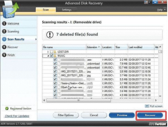Click the Cancel button
The image size is (168, 127).
tap(94, 115)
